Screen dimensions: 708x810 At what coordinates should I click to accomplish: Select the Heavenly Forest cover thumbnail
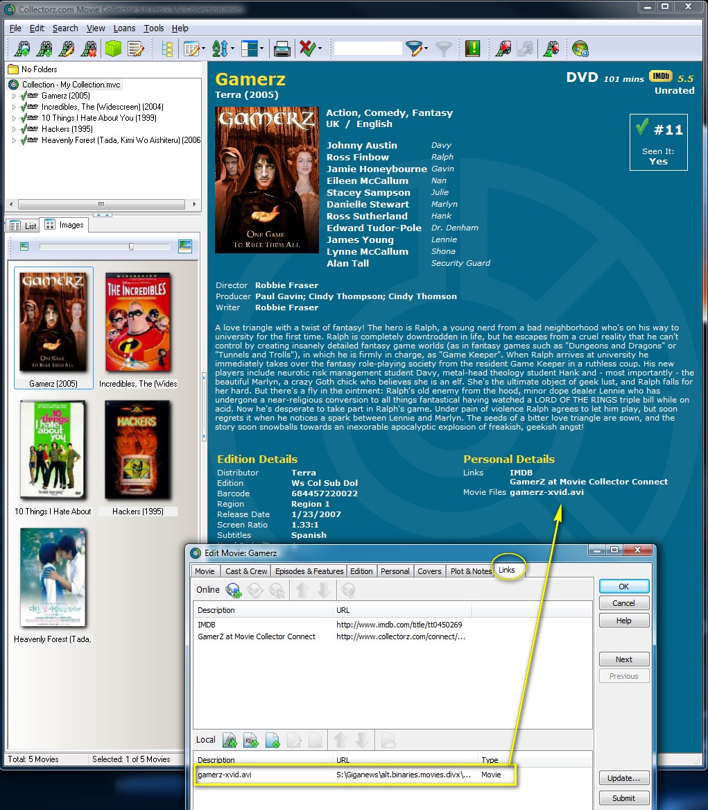click(53, 577)
